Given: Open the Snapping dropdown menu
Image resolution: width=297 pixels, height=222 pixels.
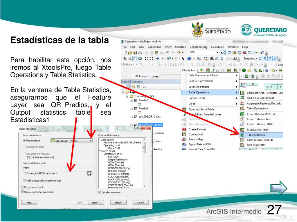Looking at the screenshot, I should [250, 58].
